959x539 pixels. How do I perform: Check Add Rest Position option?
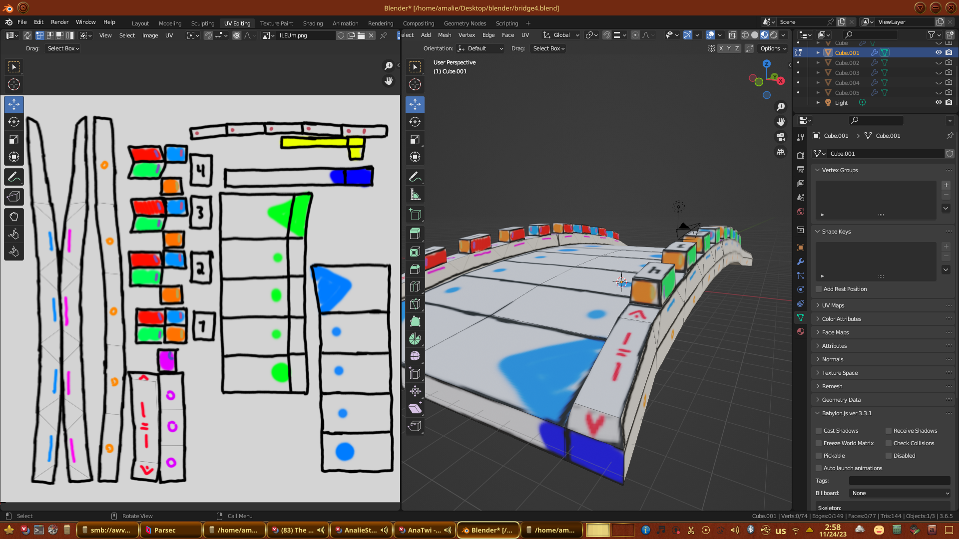tap(819, 289)
